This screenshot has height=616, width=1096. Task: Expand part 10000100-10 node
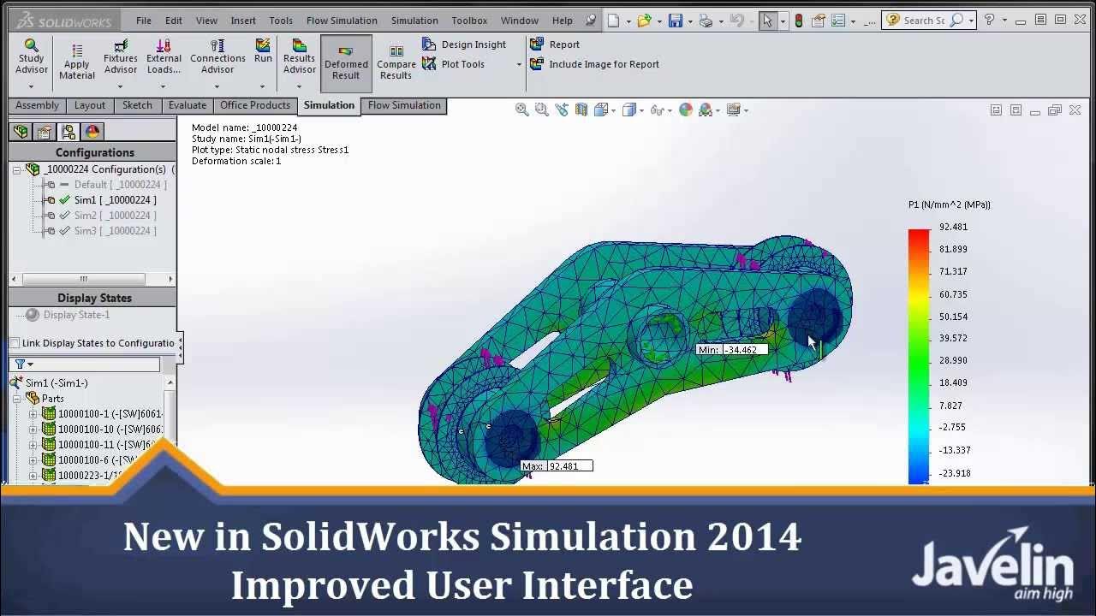(33, 429)
